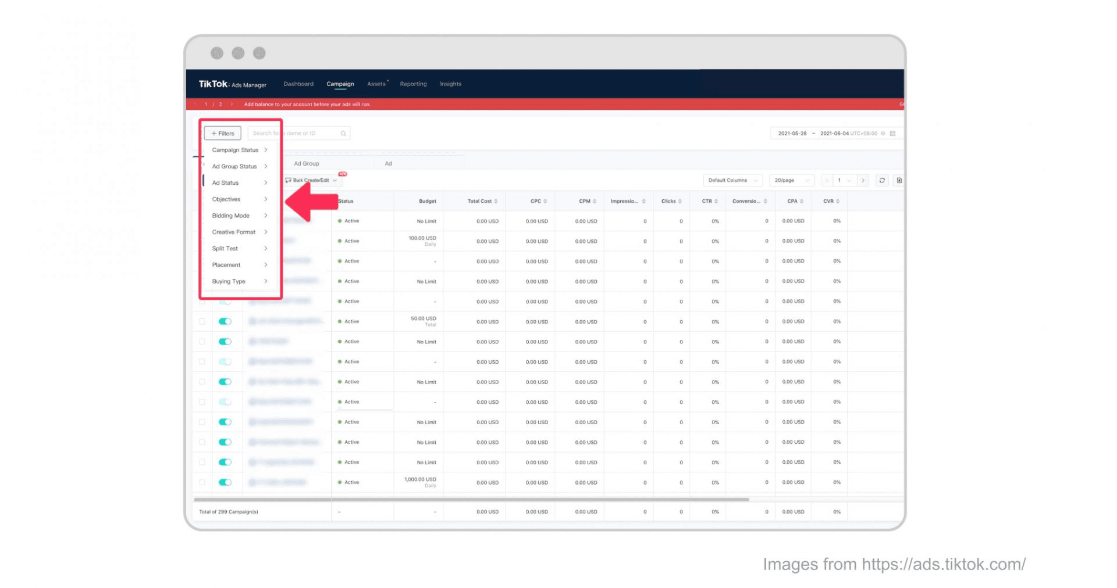Click the Bulk Create/Edit icon

[x=287, y=180]
